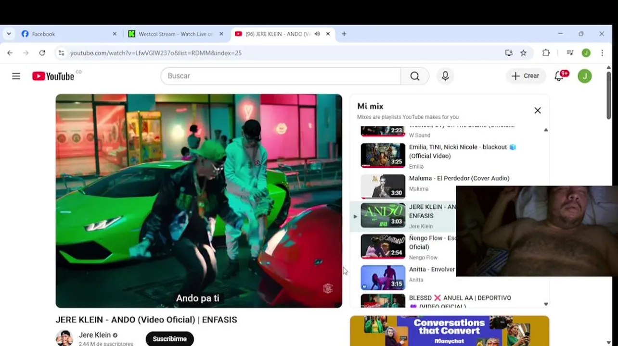This screenshot has height=346, width=618.
Task: View site information icon in address bar
Action: tap(61, 53)
